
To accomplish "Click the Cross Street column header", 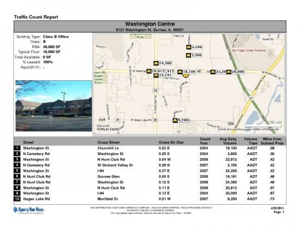I will click(x=109, y=142).
